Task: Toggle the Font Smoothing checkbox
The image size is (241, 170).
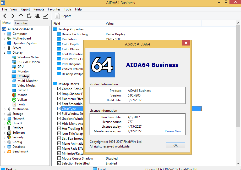Action: click(59, 104)
